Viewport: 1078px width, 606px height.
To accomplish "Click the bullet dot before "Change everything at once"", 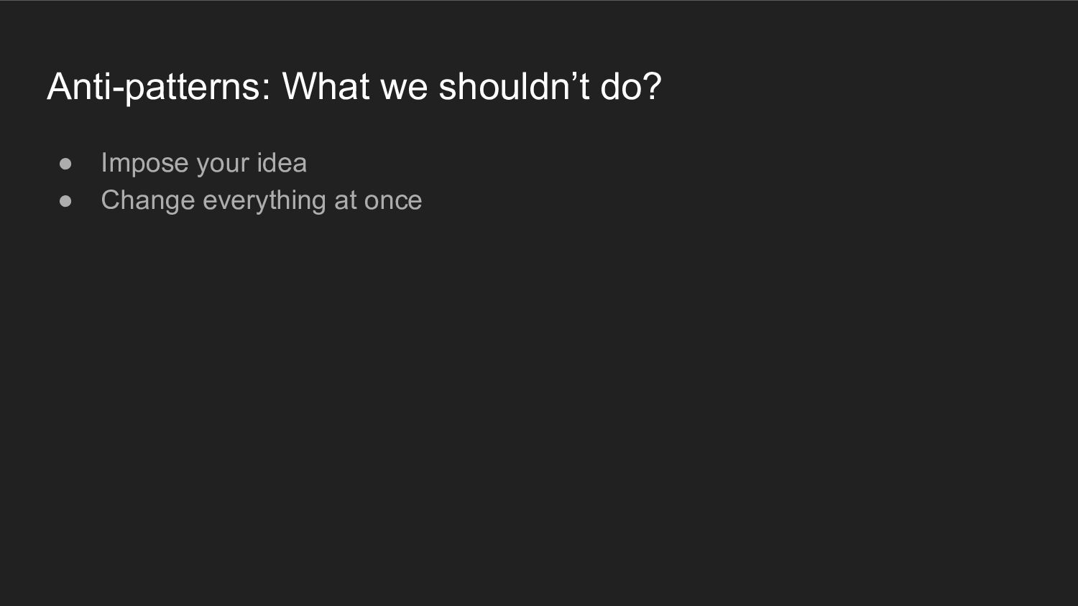I will click(x=66, y=201).
